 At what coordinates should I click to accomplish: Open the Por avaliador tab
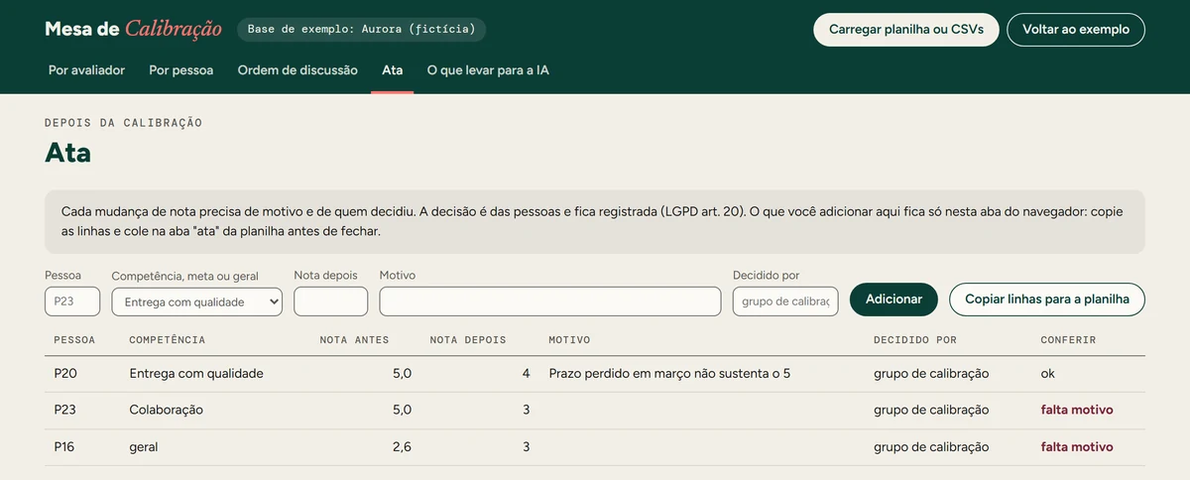(x=86, y=70)
